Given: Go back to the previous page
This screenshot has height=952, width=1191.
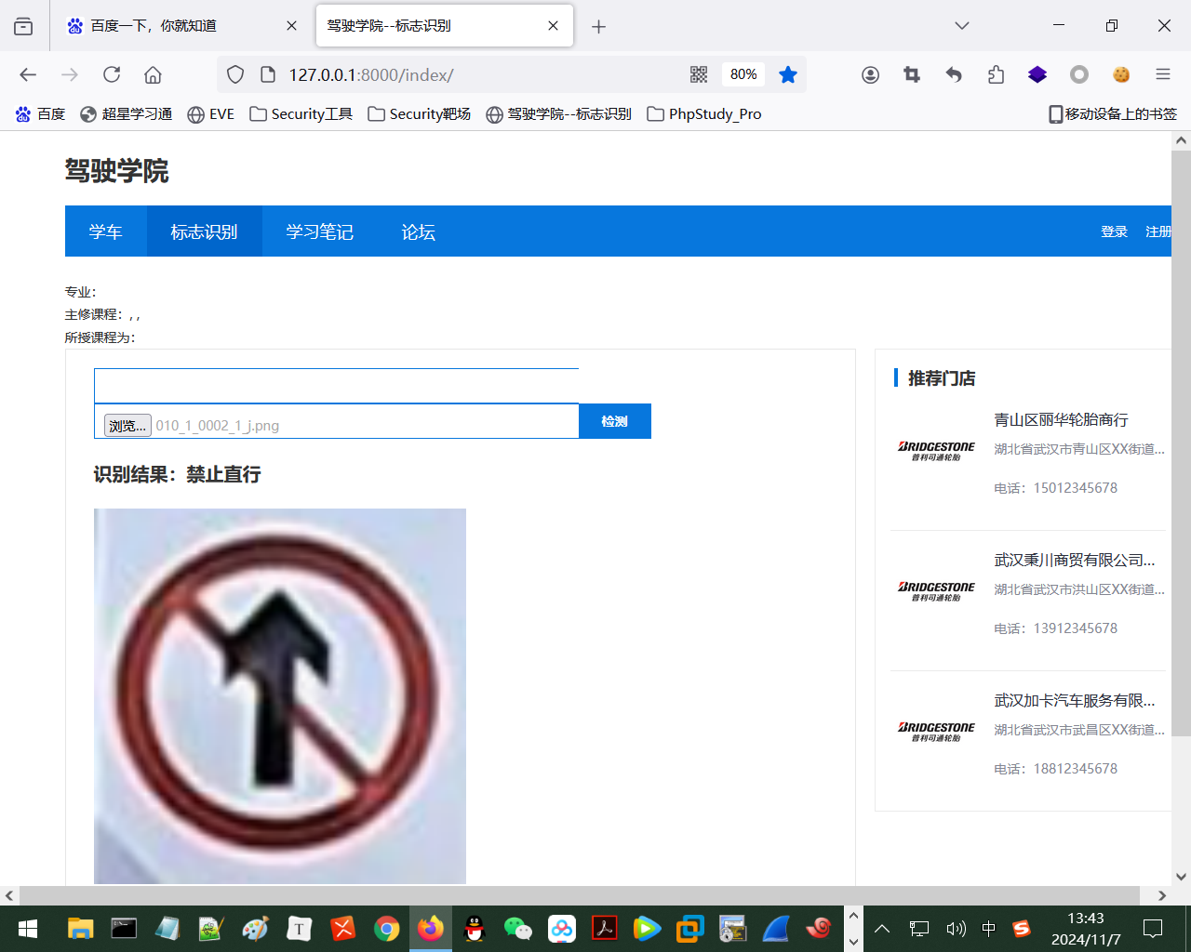Looking at the screenshot, I should pos(28,74).
